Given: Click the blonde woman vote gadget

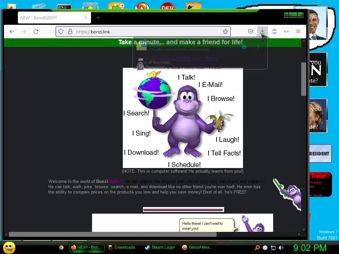Looking at the screenshot, I should point(318,115).
